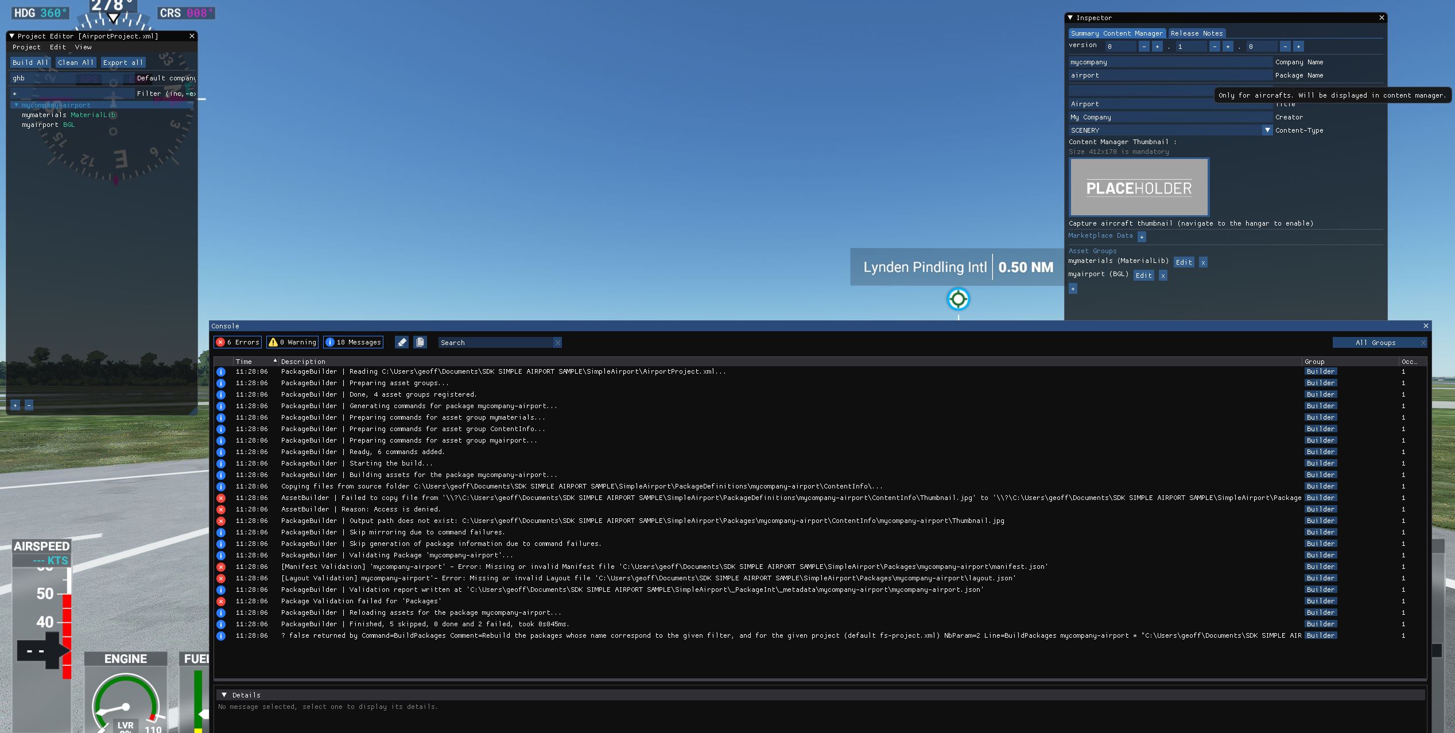Collapse the mycompany-airport tree node

pyautogui.click(x=16, y=105)
